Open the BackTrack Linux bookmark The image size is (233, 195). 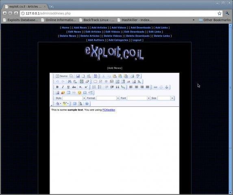pos(97,20)
